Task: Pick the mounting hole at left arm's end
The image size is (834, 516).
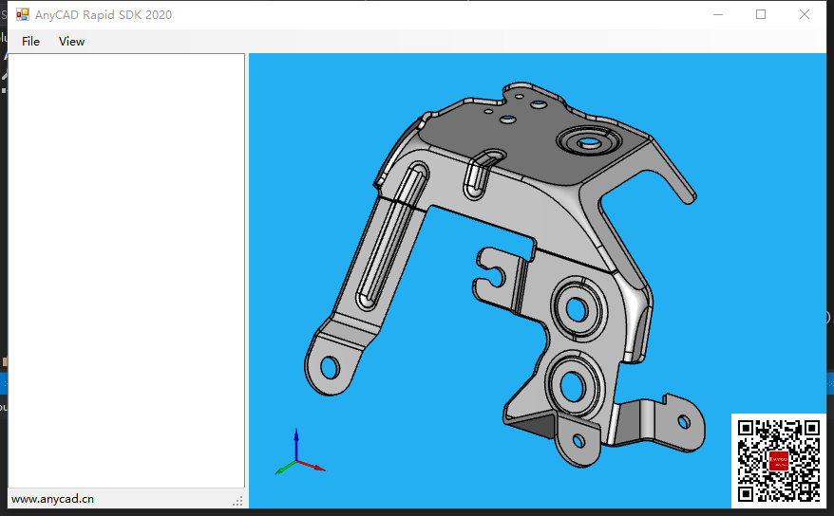Action: [330, 365]
